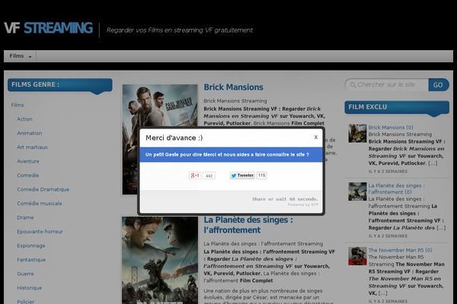Open the Brick Mansions title link

[234, 87]
